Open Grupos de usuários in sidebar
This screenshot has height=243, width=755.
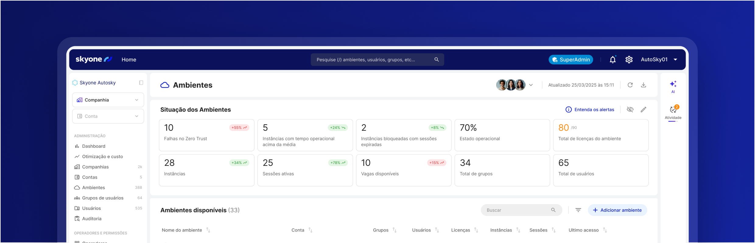pyautogui.click(x=103, y=198)
